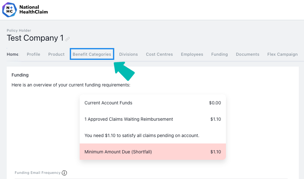Expand the Funding Email Frequency field
This screenshot has height=179, width=304.
pyautogui.click(x=153, y=174)
